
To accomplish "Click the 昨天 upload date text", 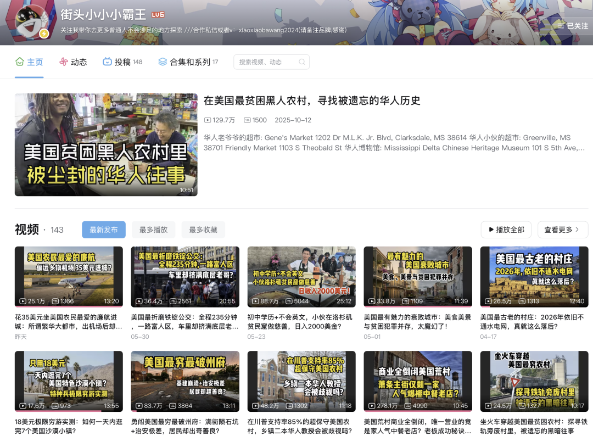I will 21,337.
